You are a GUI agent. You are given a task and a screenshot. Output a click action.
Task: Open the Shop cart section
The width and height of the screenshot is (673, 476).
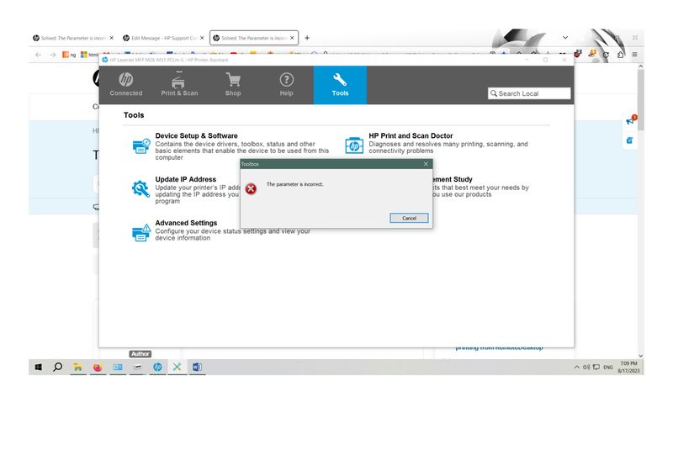click(233, 85)
